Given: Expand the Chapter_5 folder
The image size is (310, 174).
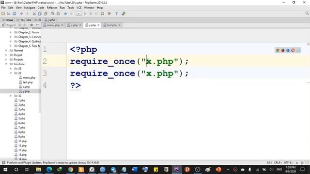Looking at the screenshot, I should (x=11, y=46).
